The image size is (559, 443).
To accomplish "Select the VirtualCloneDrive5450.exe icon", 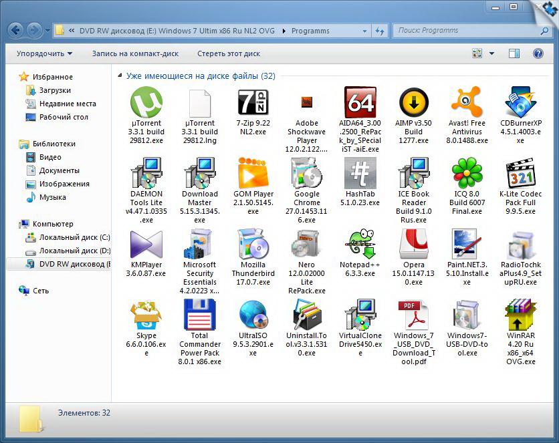I will tap(360, 315).
